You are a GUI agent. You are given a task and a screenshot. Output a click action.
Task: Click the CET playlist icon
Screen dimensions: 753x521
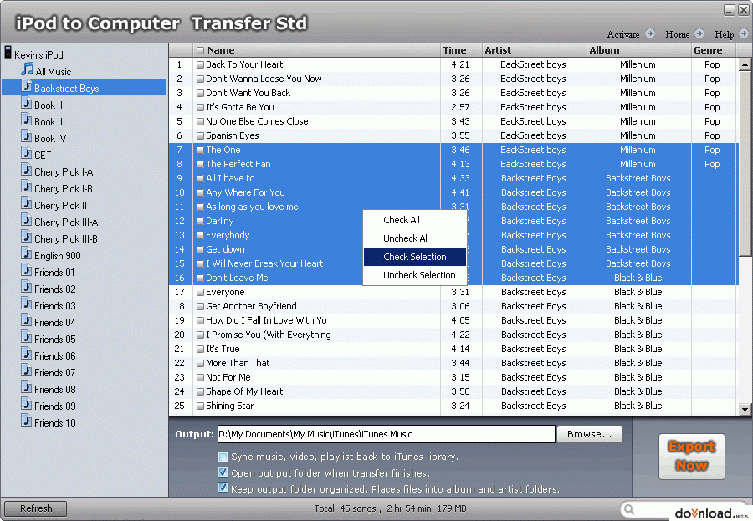[x=27, y=153]
